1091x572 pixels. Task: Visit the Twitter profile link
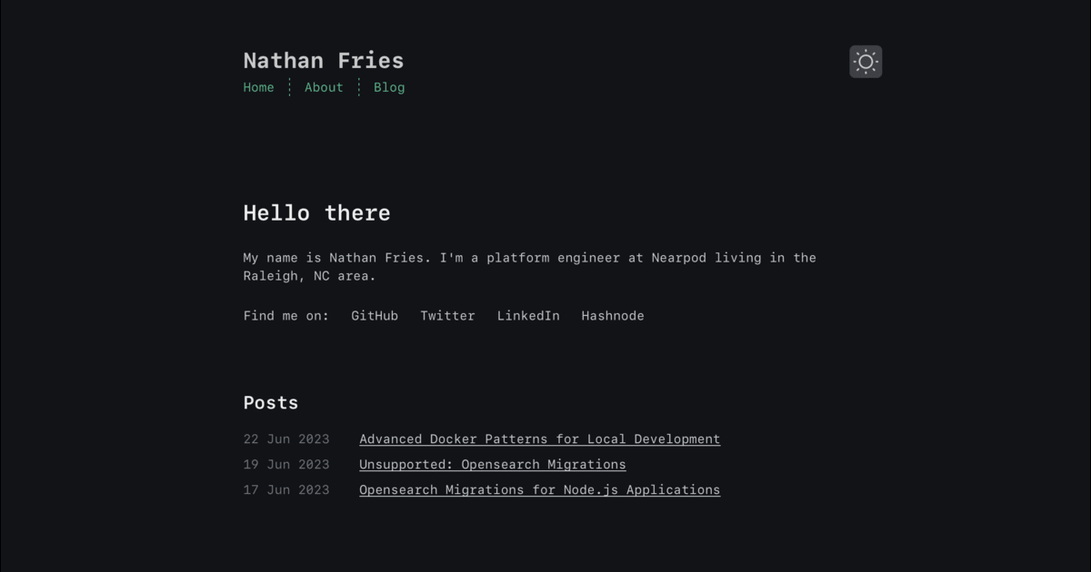pyautogui.click(x=447, y=315)
